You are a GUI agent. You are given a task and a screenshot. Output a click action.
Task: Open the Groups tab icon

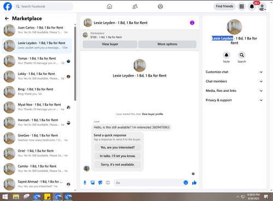point(161,7)
